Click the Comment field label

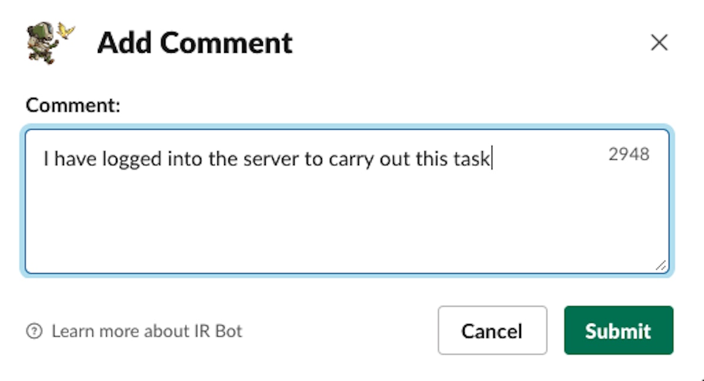pyautogui.click(x=73, y=105)
